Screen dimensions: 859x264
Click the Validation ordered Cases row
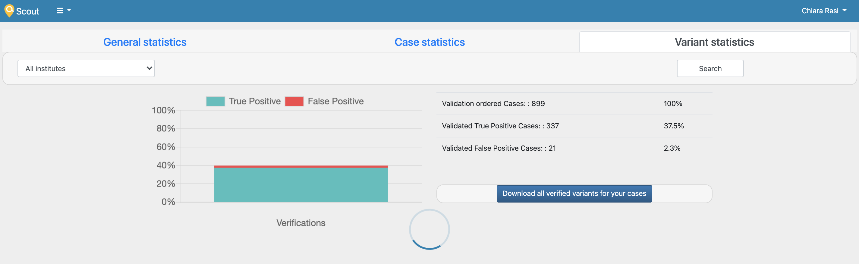pos(574,103)
